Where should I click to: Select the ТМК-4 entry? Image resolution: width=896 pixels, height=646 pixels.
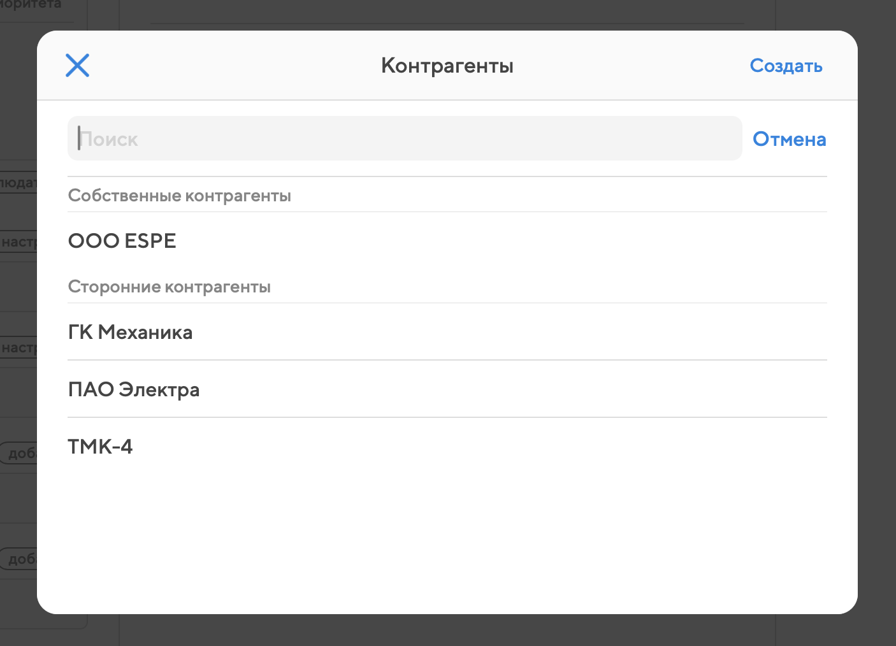101,447
